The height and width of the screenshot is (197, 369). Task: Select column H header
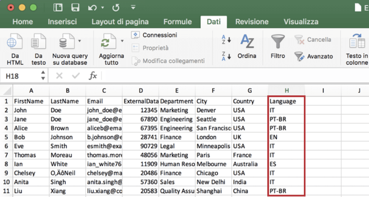coord(286,90)
